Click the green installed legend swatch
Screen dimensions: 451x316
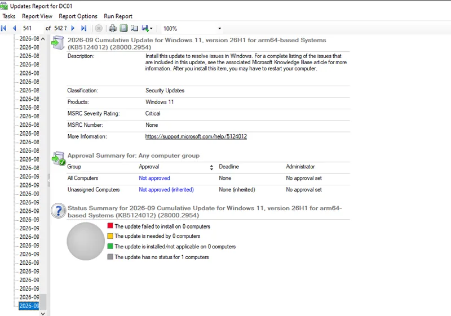[x=110, y=246]
